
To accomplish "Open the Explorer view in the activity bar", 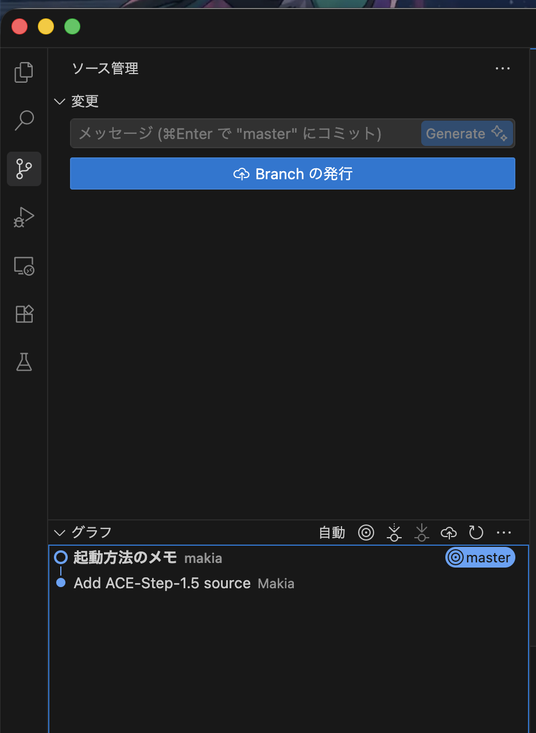I will pos(24,72).
